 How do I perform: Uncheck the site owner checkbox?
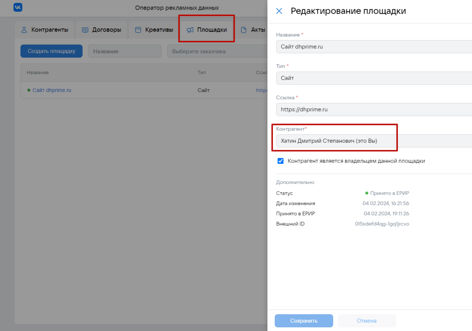(281, 161)
